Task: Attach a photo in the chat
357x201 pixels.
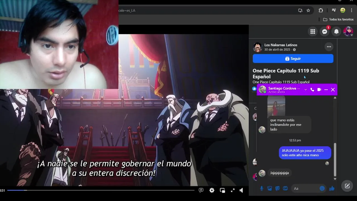Action: (x=269, y=188)
